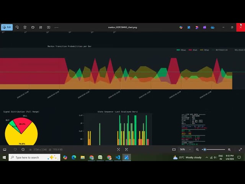
Task: Start the slideshow with the play-frame icon
Action: (49, 27)
